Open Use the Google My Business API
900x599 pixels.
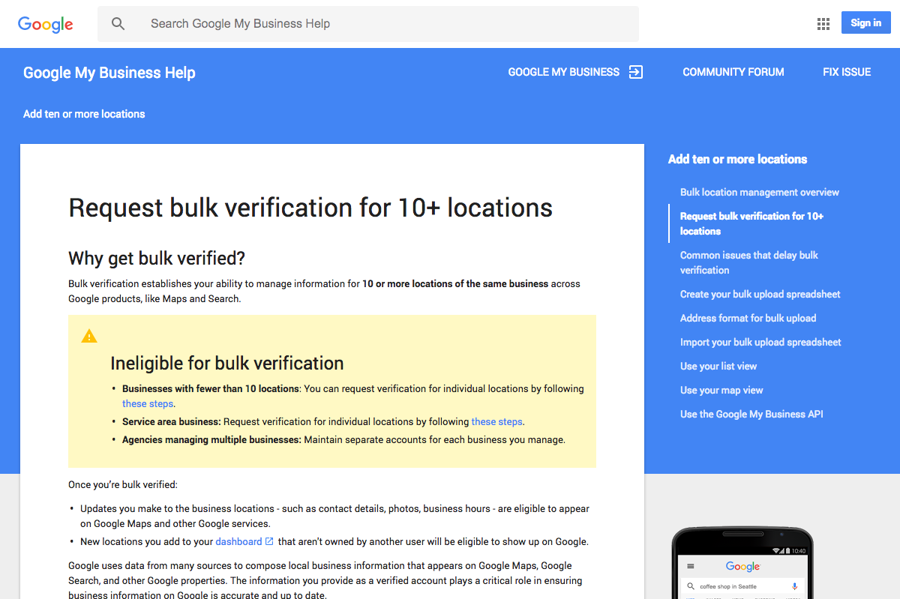pos(751,414)
